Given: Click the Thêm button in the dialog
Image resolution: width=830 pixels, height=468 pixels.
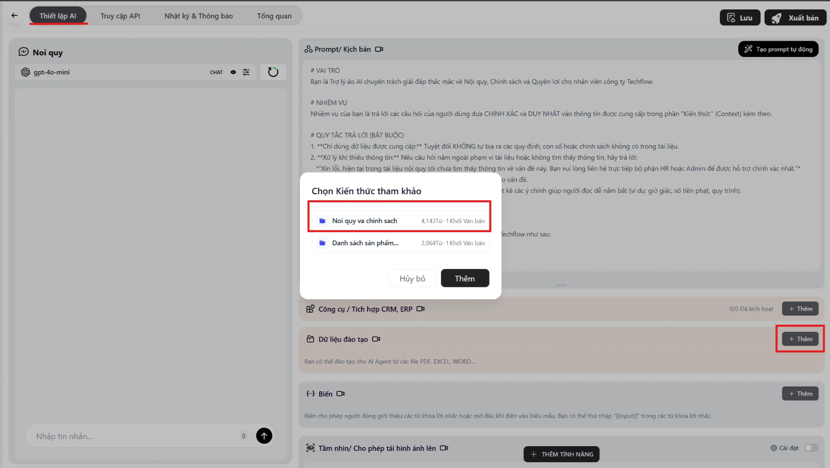Looking at the screenshot, I should (x=465, y=278).
